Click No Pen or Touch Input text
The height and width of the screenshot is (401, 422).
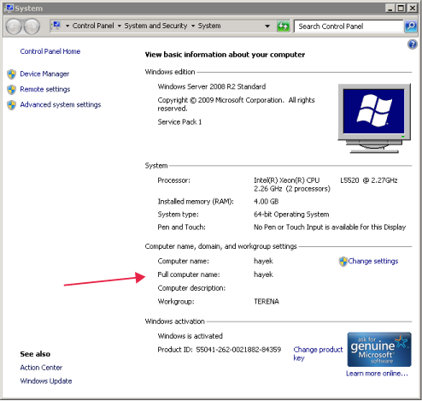click(330, 227)
